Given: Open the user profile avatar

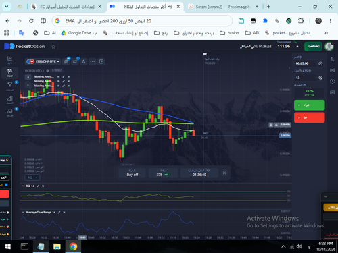Looking at the screenshot, I should coord(329,47).
